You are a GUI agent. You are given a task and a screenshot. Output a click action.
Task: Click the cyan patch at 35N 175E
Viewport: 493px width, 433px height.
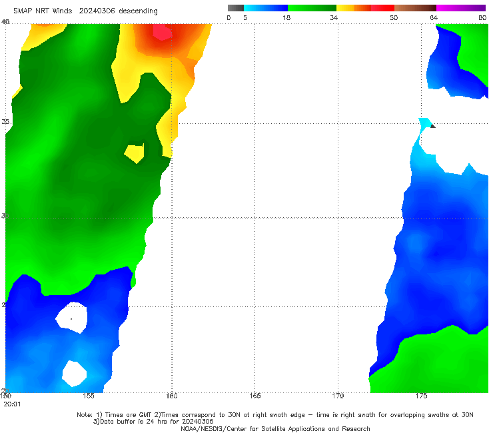point(425,123)
